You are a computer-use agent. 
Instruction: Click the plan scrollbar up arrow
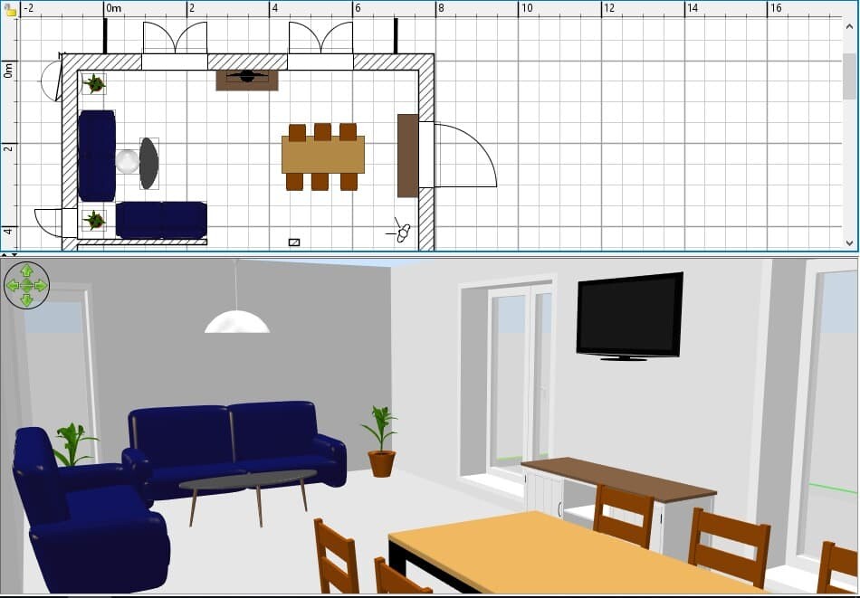[849, 26]
